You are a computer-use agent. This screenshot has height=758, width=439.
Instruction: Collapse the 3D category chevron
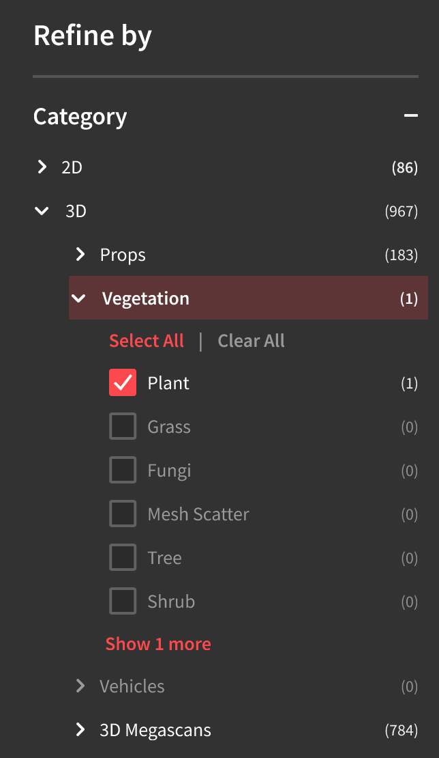click(42, 211)
